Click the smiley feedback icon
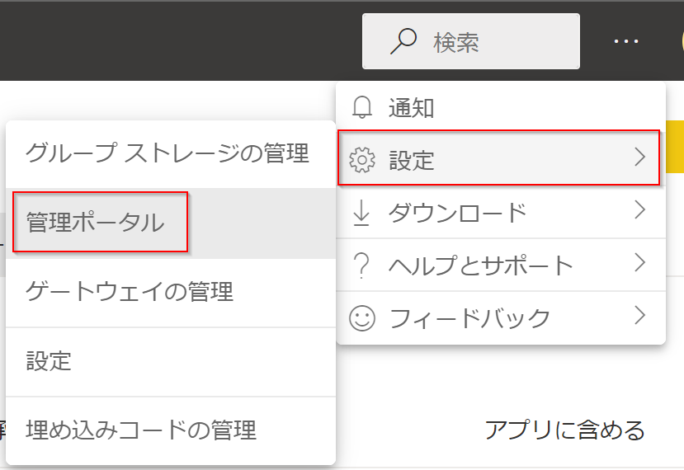This screenshot has height=470, width=684. (x=361, y=317)
